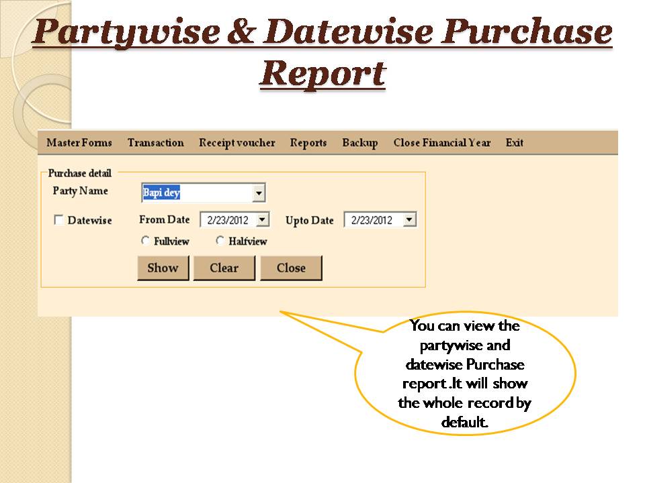Open the From Date picker arrow
645x483 pixels.
(263, 219)
